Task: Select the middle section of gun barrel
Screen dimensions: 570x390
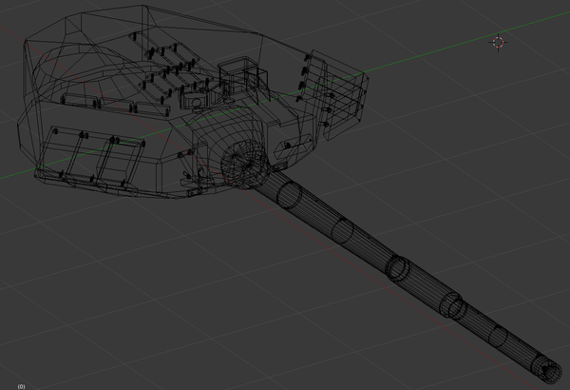Action: (x=380, y=257)
